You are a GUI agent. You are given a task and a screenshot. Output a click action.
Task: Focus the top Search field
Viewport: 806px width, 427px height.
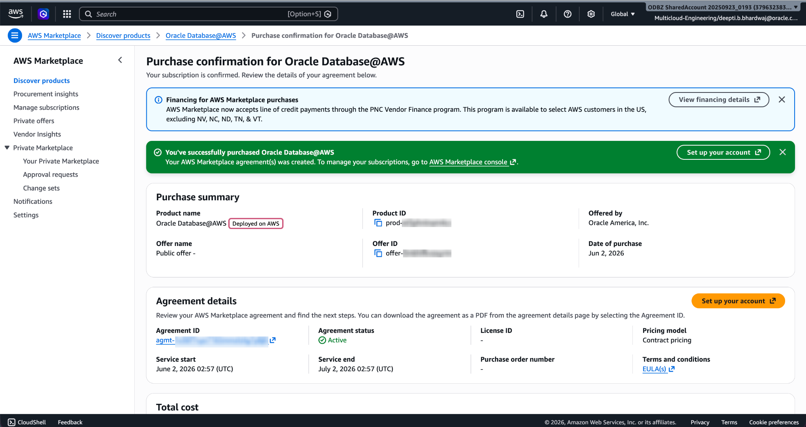click(x=209, y=14)
